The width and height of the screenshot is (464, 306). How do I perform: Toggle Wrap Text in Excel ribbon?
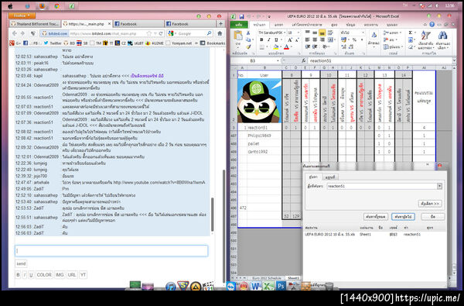tap(330, 33)
